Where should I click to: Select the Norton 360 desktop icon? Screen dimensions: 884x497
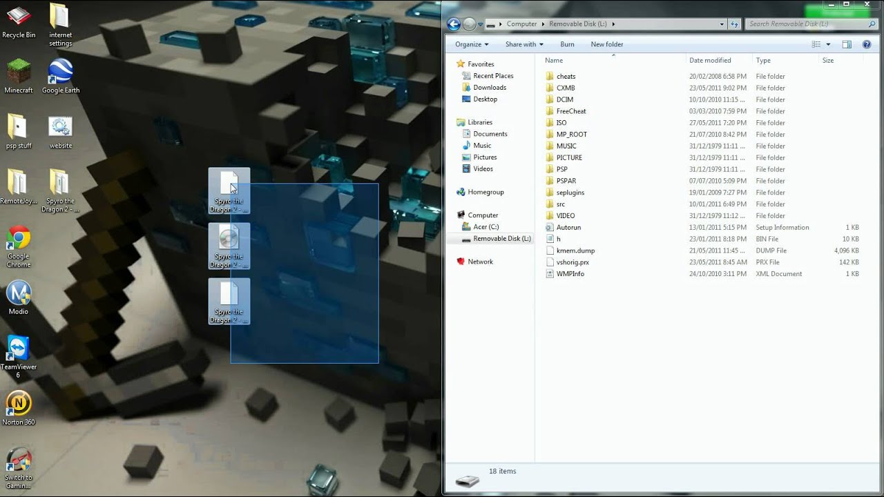[x=19, y=408]
